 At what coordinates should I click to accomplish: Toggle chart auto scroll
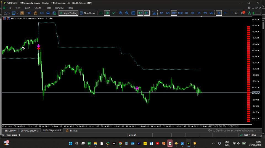pos(140,13)
